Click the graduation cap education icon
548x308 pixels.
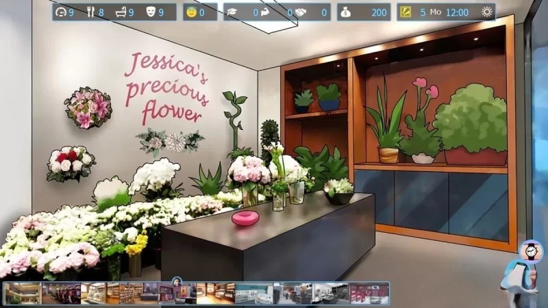232,12
